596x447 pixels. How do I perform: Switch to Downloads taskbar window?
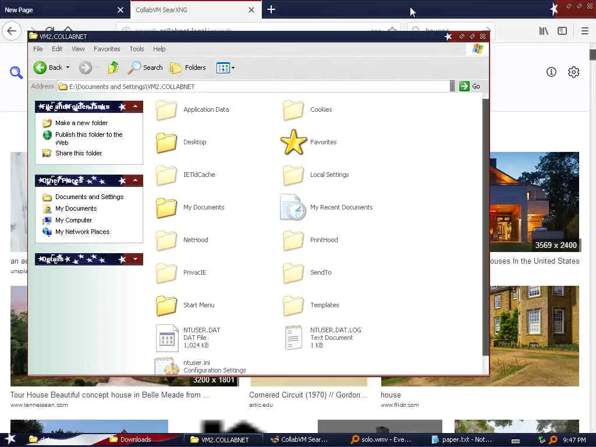(x=130, y=439)
